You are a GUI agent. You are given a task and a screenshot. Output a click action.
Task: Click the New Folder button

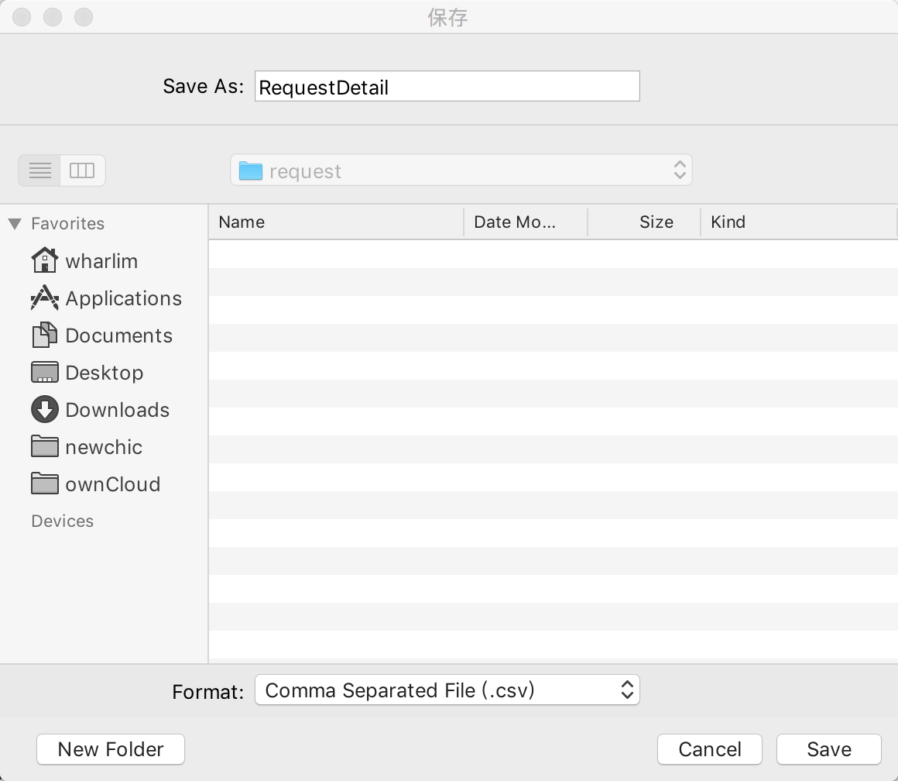(x=111, y=749)
